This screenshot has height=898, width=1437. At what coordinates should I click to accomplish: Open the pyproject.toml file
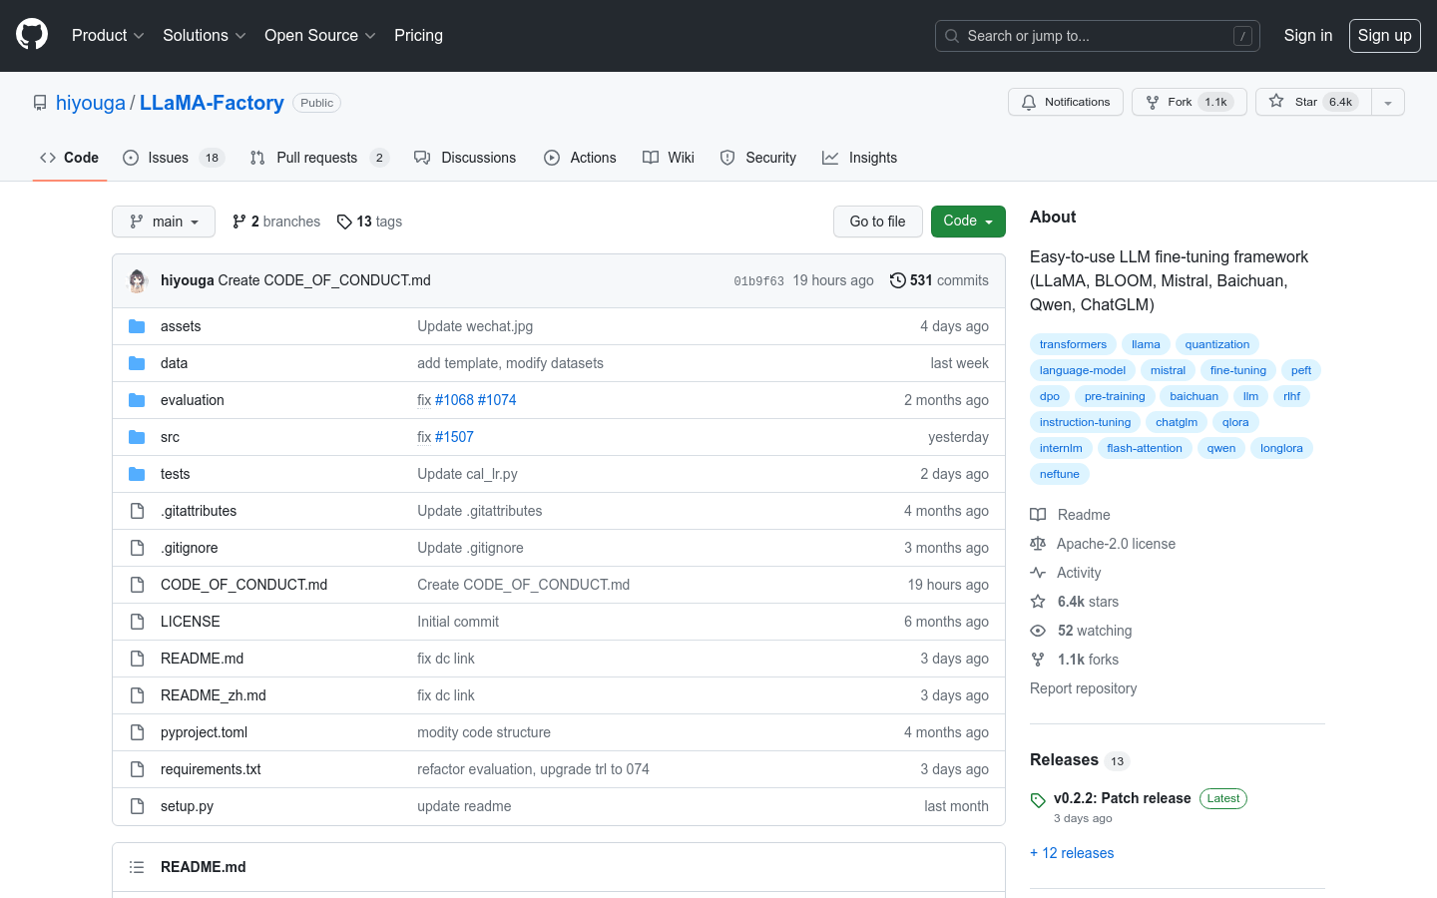[204, 732]
